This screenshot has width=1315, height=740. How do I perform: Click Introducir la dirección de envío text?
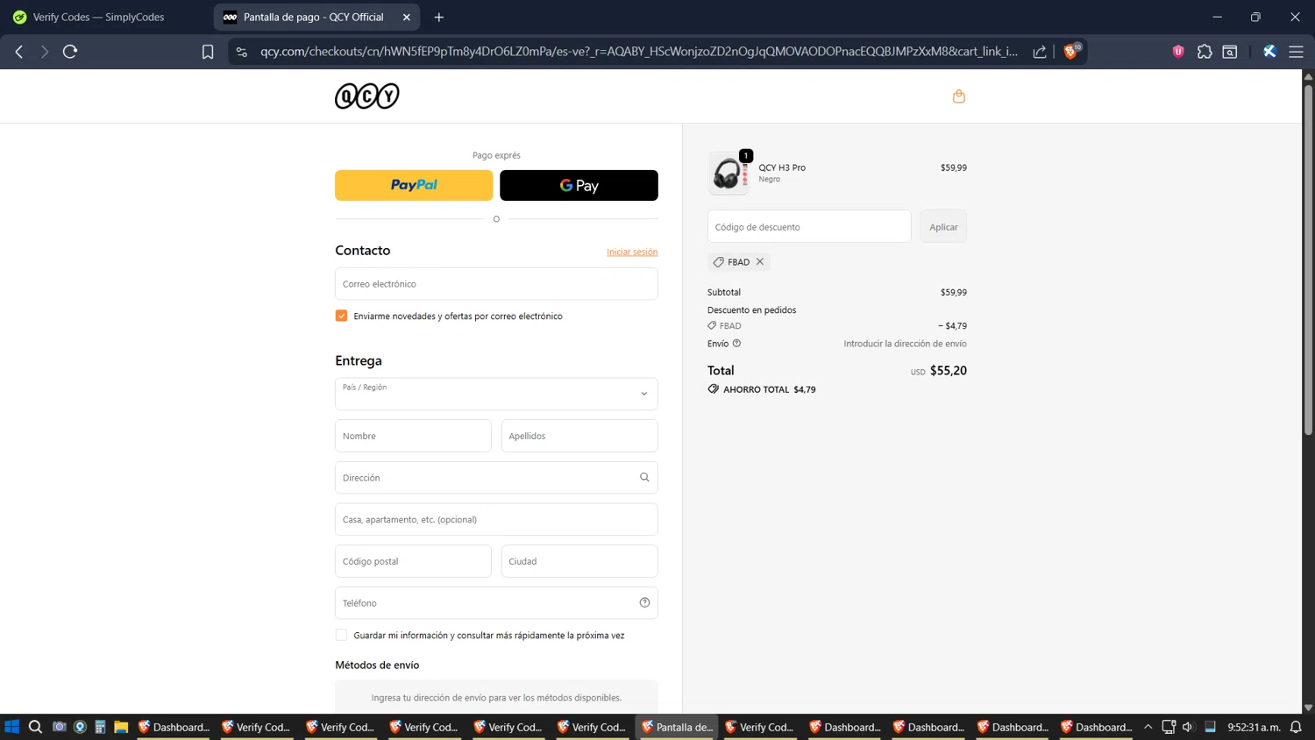click(905, 344)
